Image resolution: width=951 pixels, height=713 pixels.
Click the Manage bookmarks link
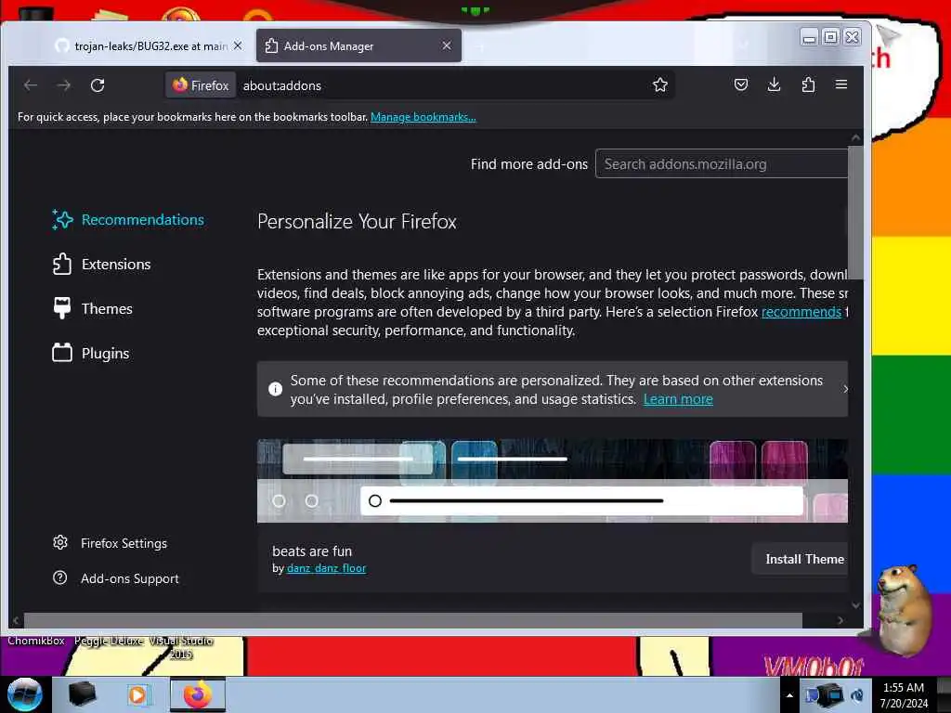coord(423,117)
